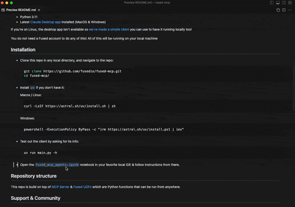Open the customize layout gear icon
295x207 pixels.
[x=290, y=3]
